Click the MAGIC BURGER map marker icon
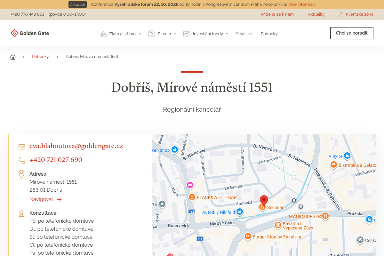 325,216
